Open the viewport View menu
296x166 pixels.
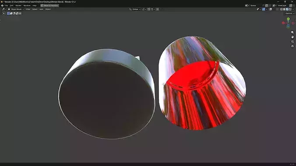click(x=28, y=9)
